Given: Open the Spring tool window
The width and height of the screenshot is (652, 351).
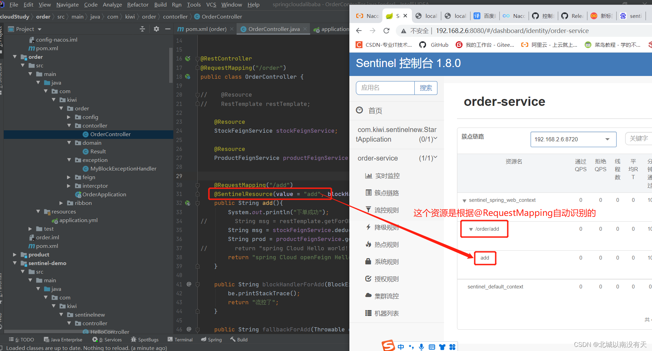Looking at the screenshot, I should point(211,340).
